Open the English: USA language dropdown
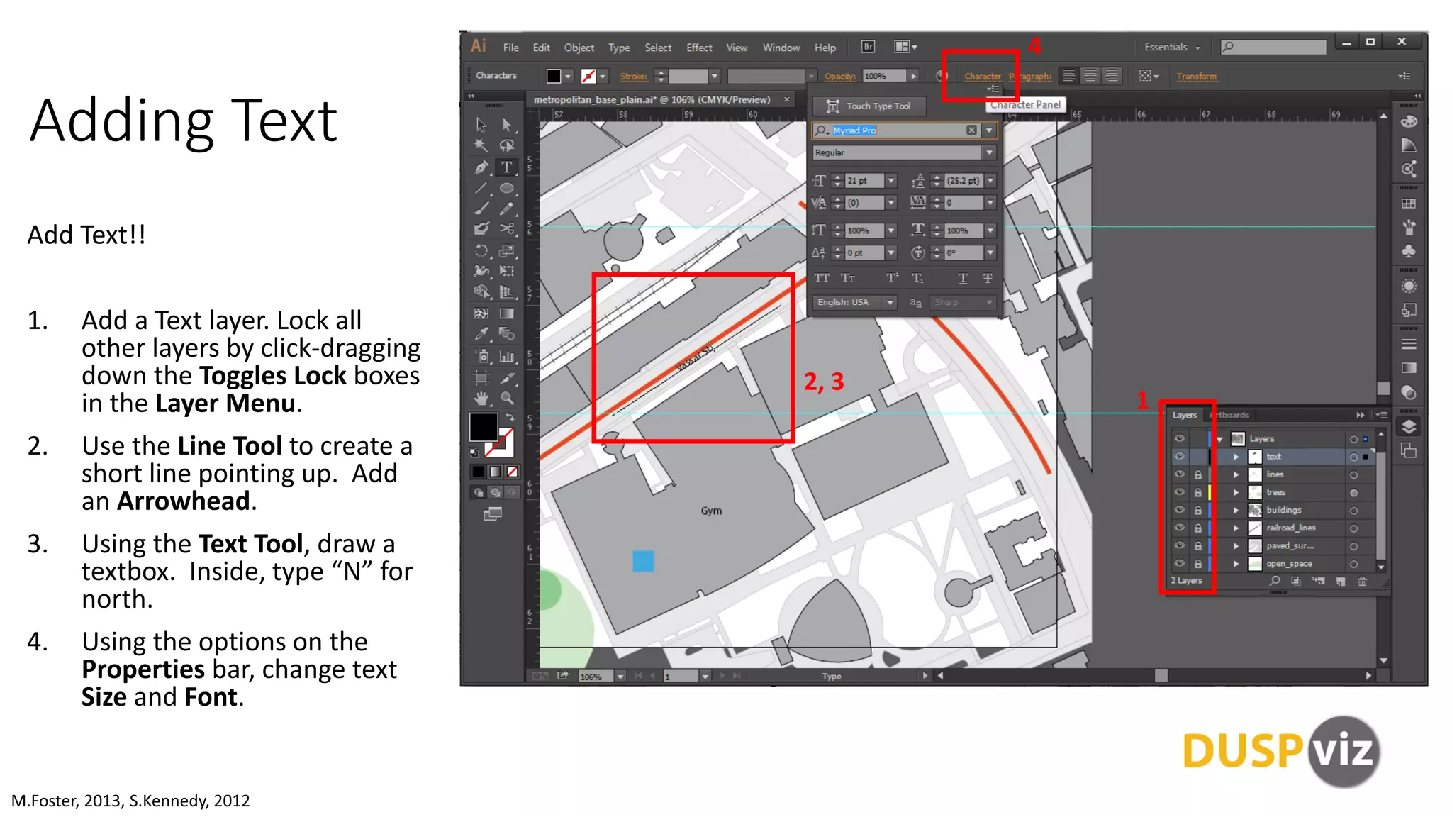 click(x=890, y=302)
